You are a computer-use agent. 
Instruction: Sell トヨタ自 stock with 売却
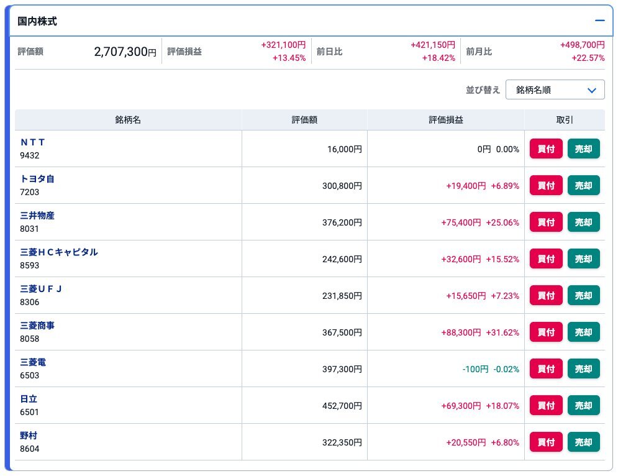point(583,186)
